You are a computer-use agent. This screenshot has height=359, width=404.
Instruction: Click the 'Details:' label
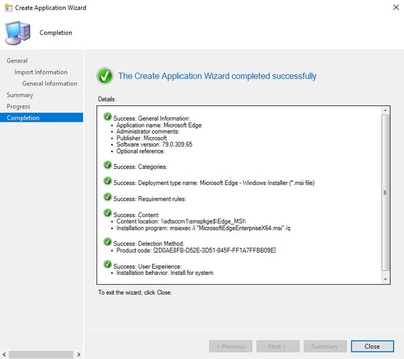point(107,99)
